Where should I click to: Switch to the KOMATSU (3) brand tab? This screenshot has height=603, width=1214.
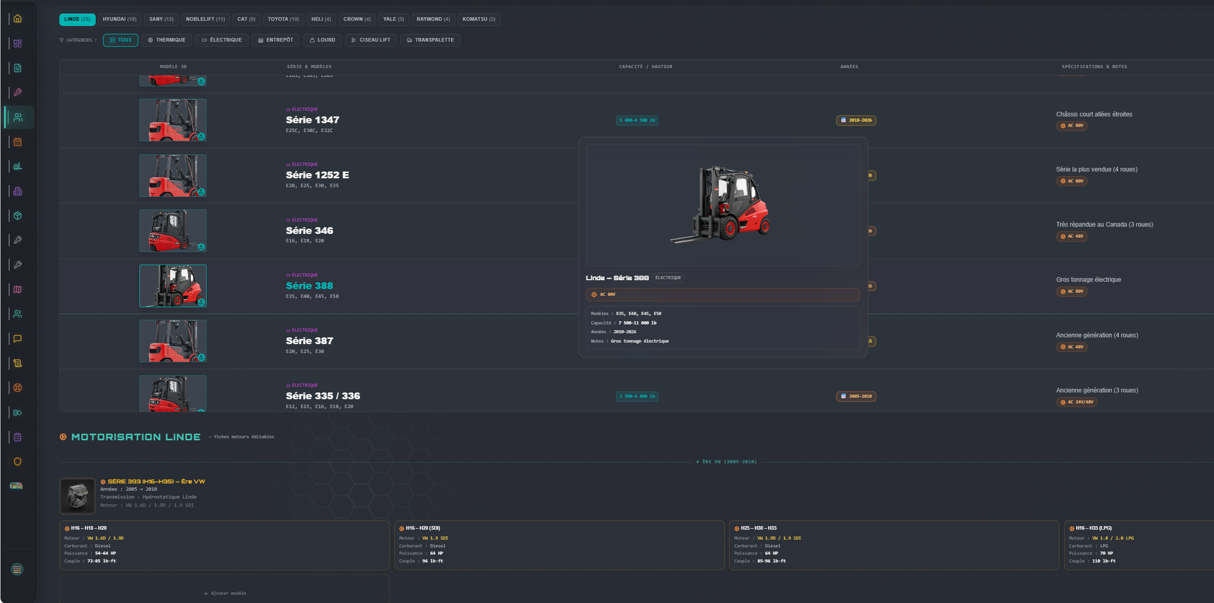click(x=479, y=19)
